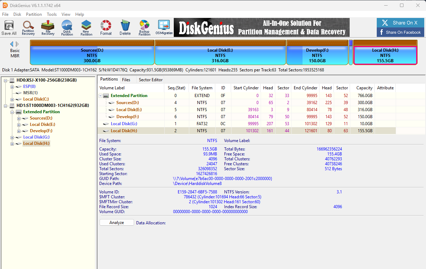Launch the OS Migration tool
Image resolution: width=426 pixels, height=269 pixels.
164,28
